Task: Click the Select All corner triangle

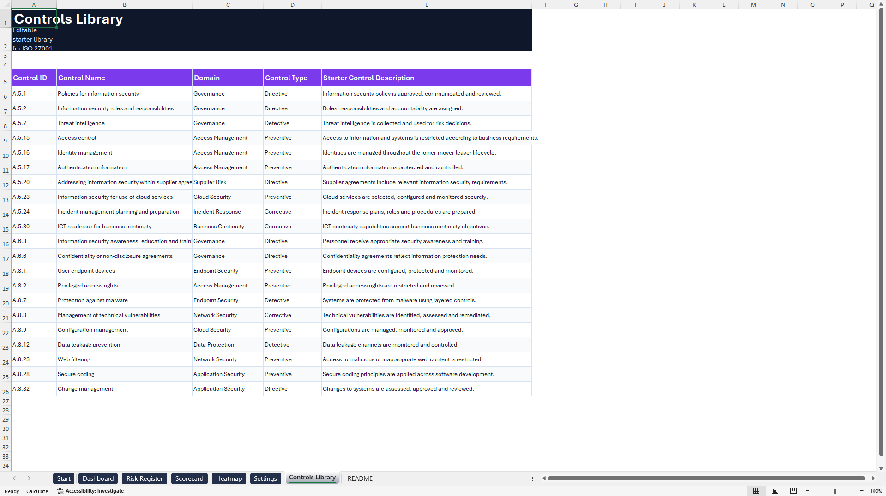Action: 6,5
